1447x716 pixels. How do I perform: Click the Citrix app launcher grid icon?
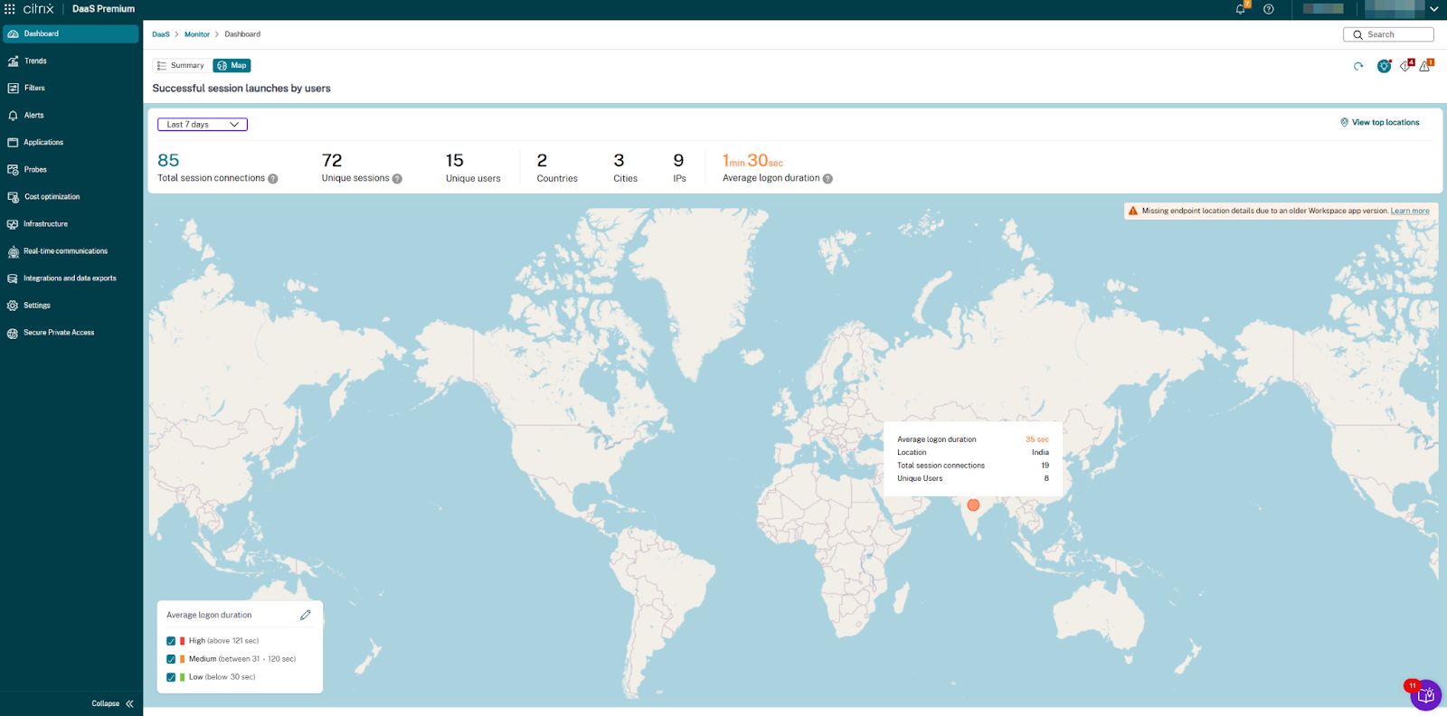point(10,9)
